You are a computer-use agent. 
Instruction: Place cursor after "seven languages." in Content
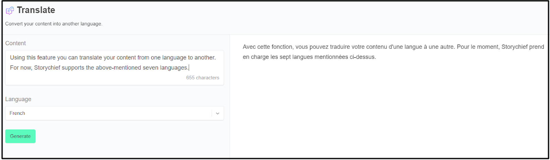point(189,68)
